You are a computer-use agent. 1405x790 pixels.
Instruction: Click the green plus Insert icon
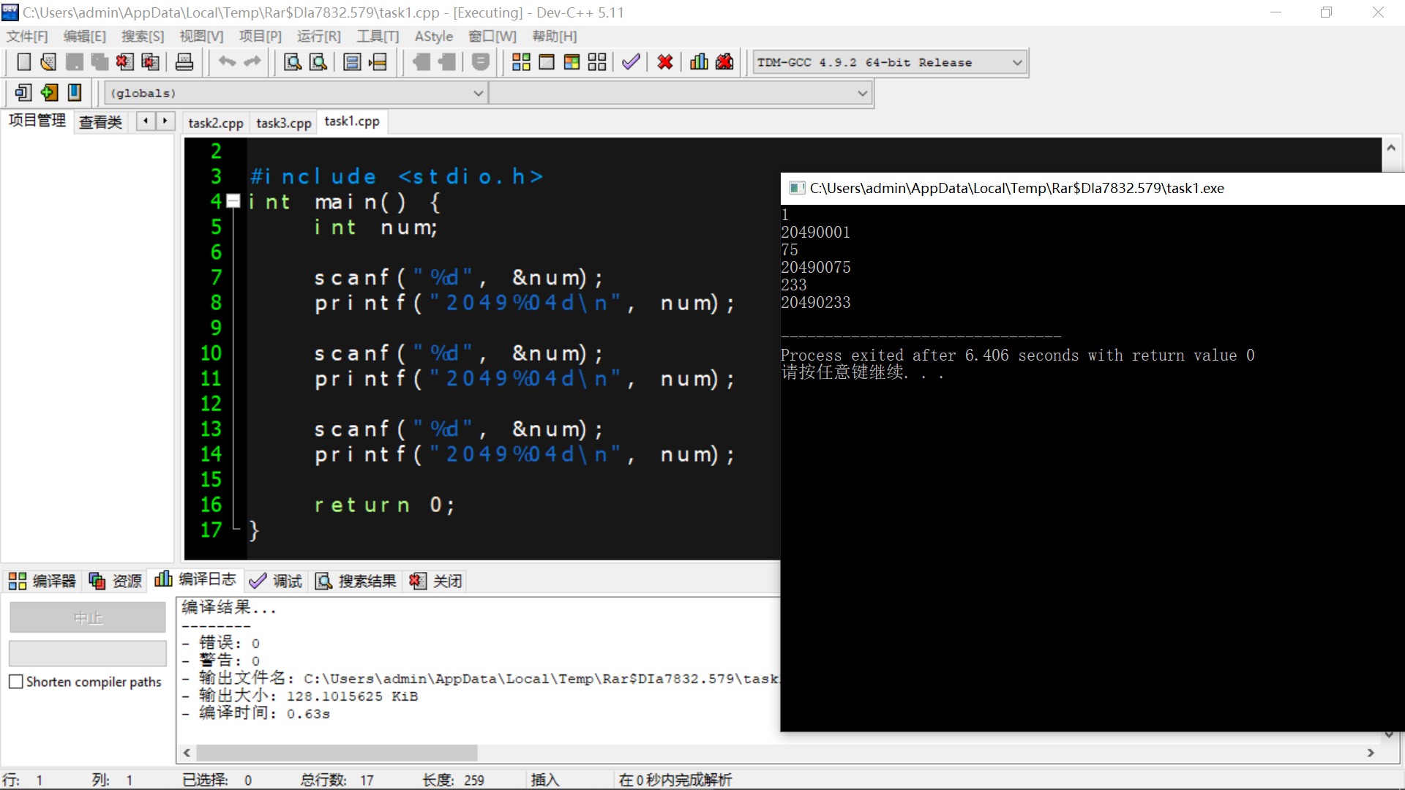[49, 93]
